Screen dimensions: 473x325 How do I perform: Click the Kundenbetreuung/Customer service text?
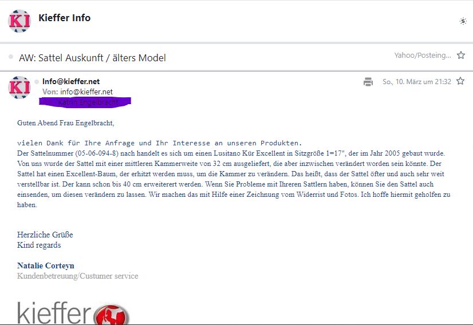[77, 276]
